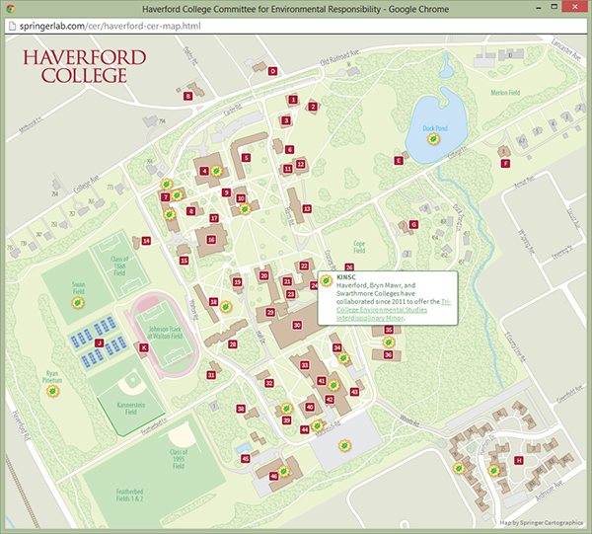Maximize the Chrome window
Viewport: 592px width, 534px height.
tap(555, 7)
